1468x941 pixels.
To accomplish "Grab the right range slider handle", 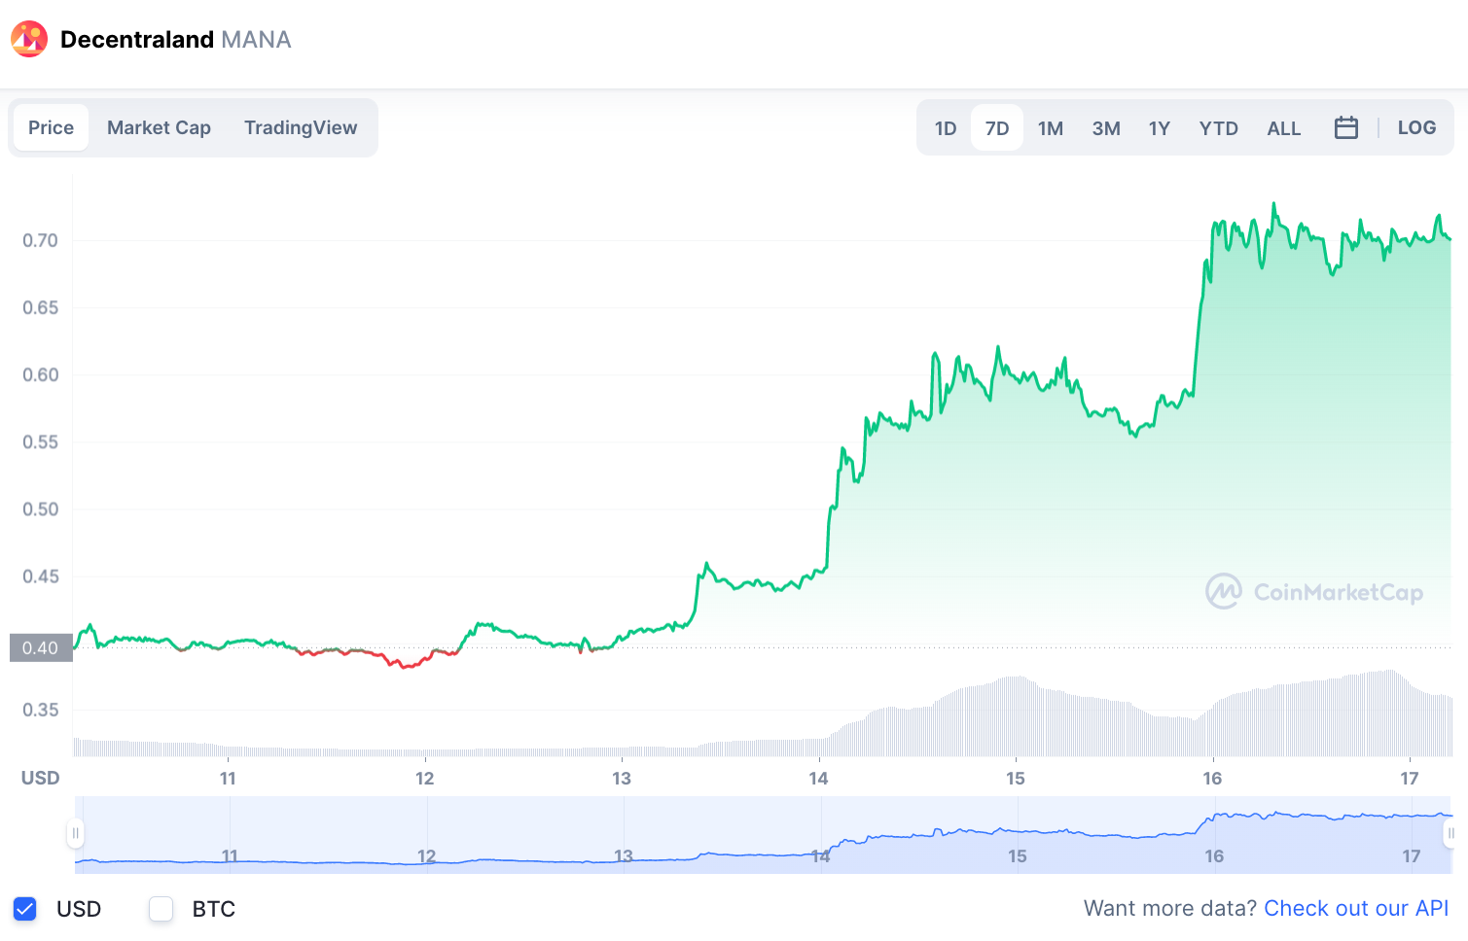I will [x=1450, y=833].
